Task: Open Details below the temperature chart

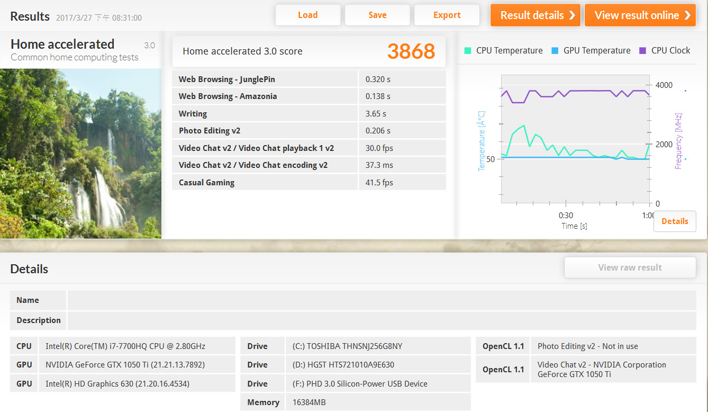Action: tap(675, 221)
